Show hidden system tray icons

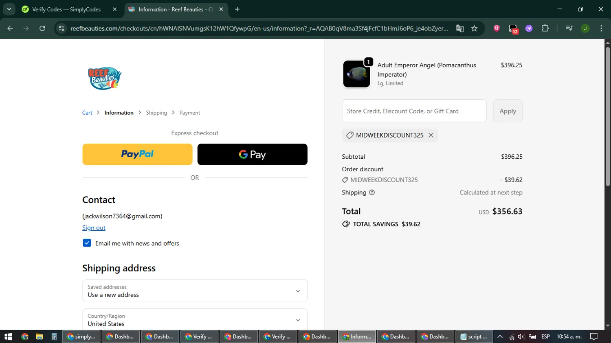tap(500, 336)
